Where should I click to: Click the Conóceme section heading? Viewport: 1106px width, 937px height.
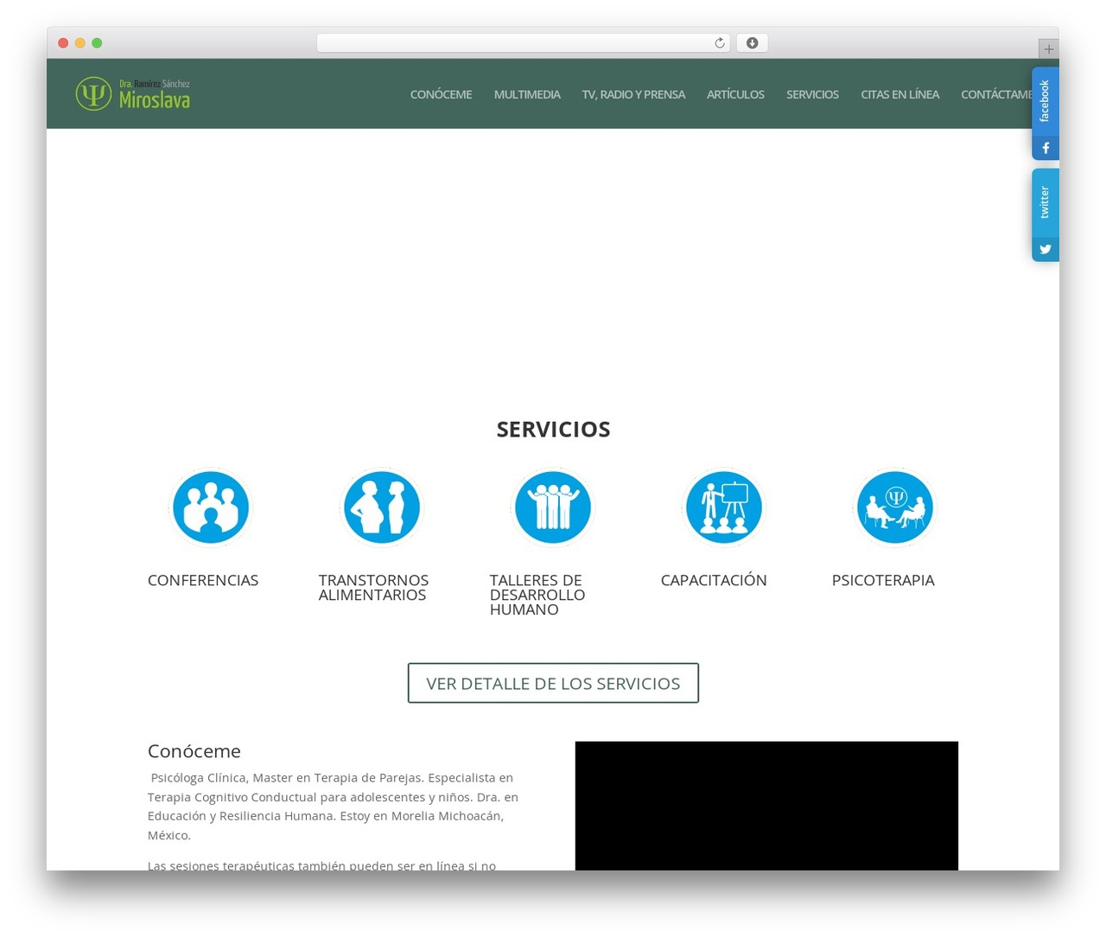[x=194, y=750]
